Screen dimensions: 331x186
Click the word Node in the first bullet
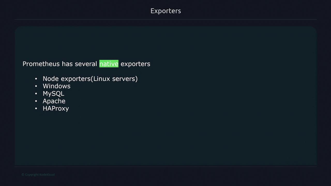point(51,79)
